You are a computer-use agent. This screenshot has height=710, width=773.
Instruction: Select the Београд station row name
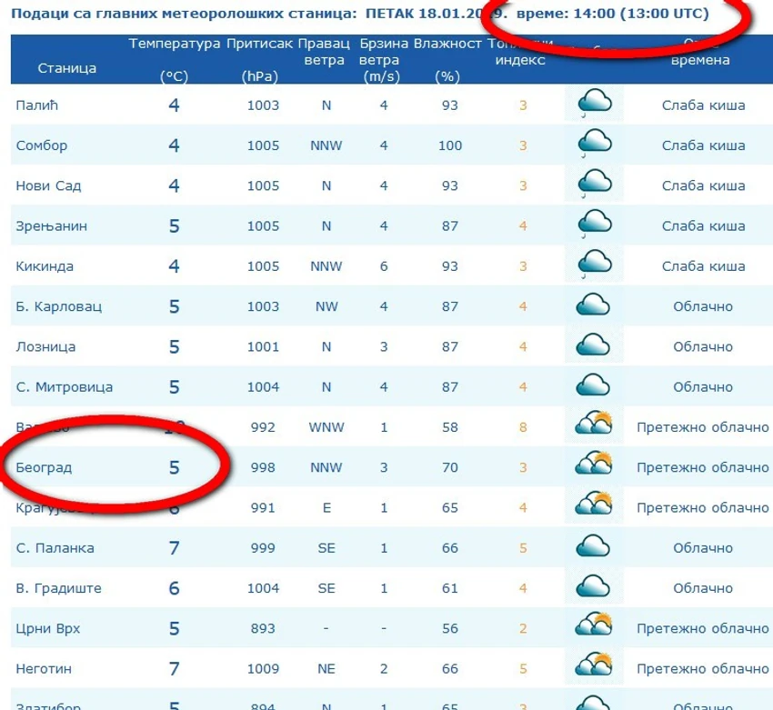click(x=44, y=467)
